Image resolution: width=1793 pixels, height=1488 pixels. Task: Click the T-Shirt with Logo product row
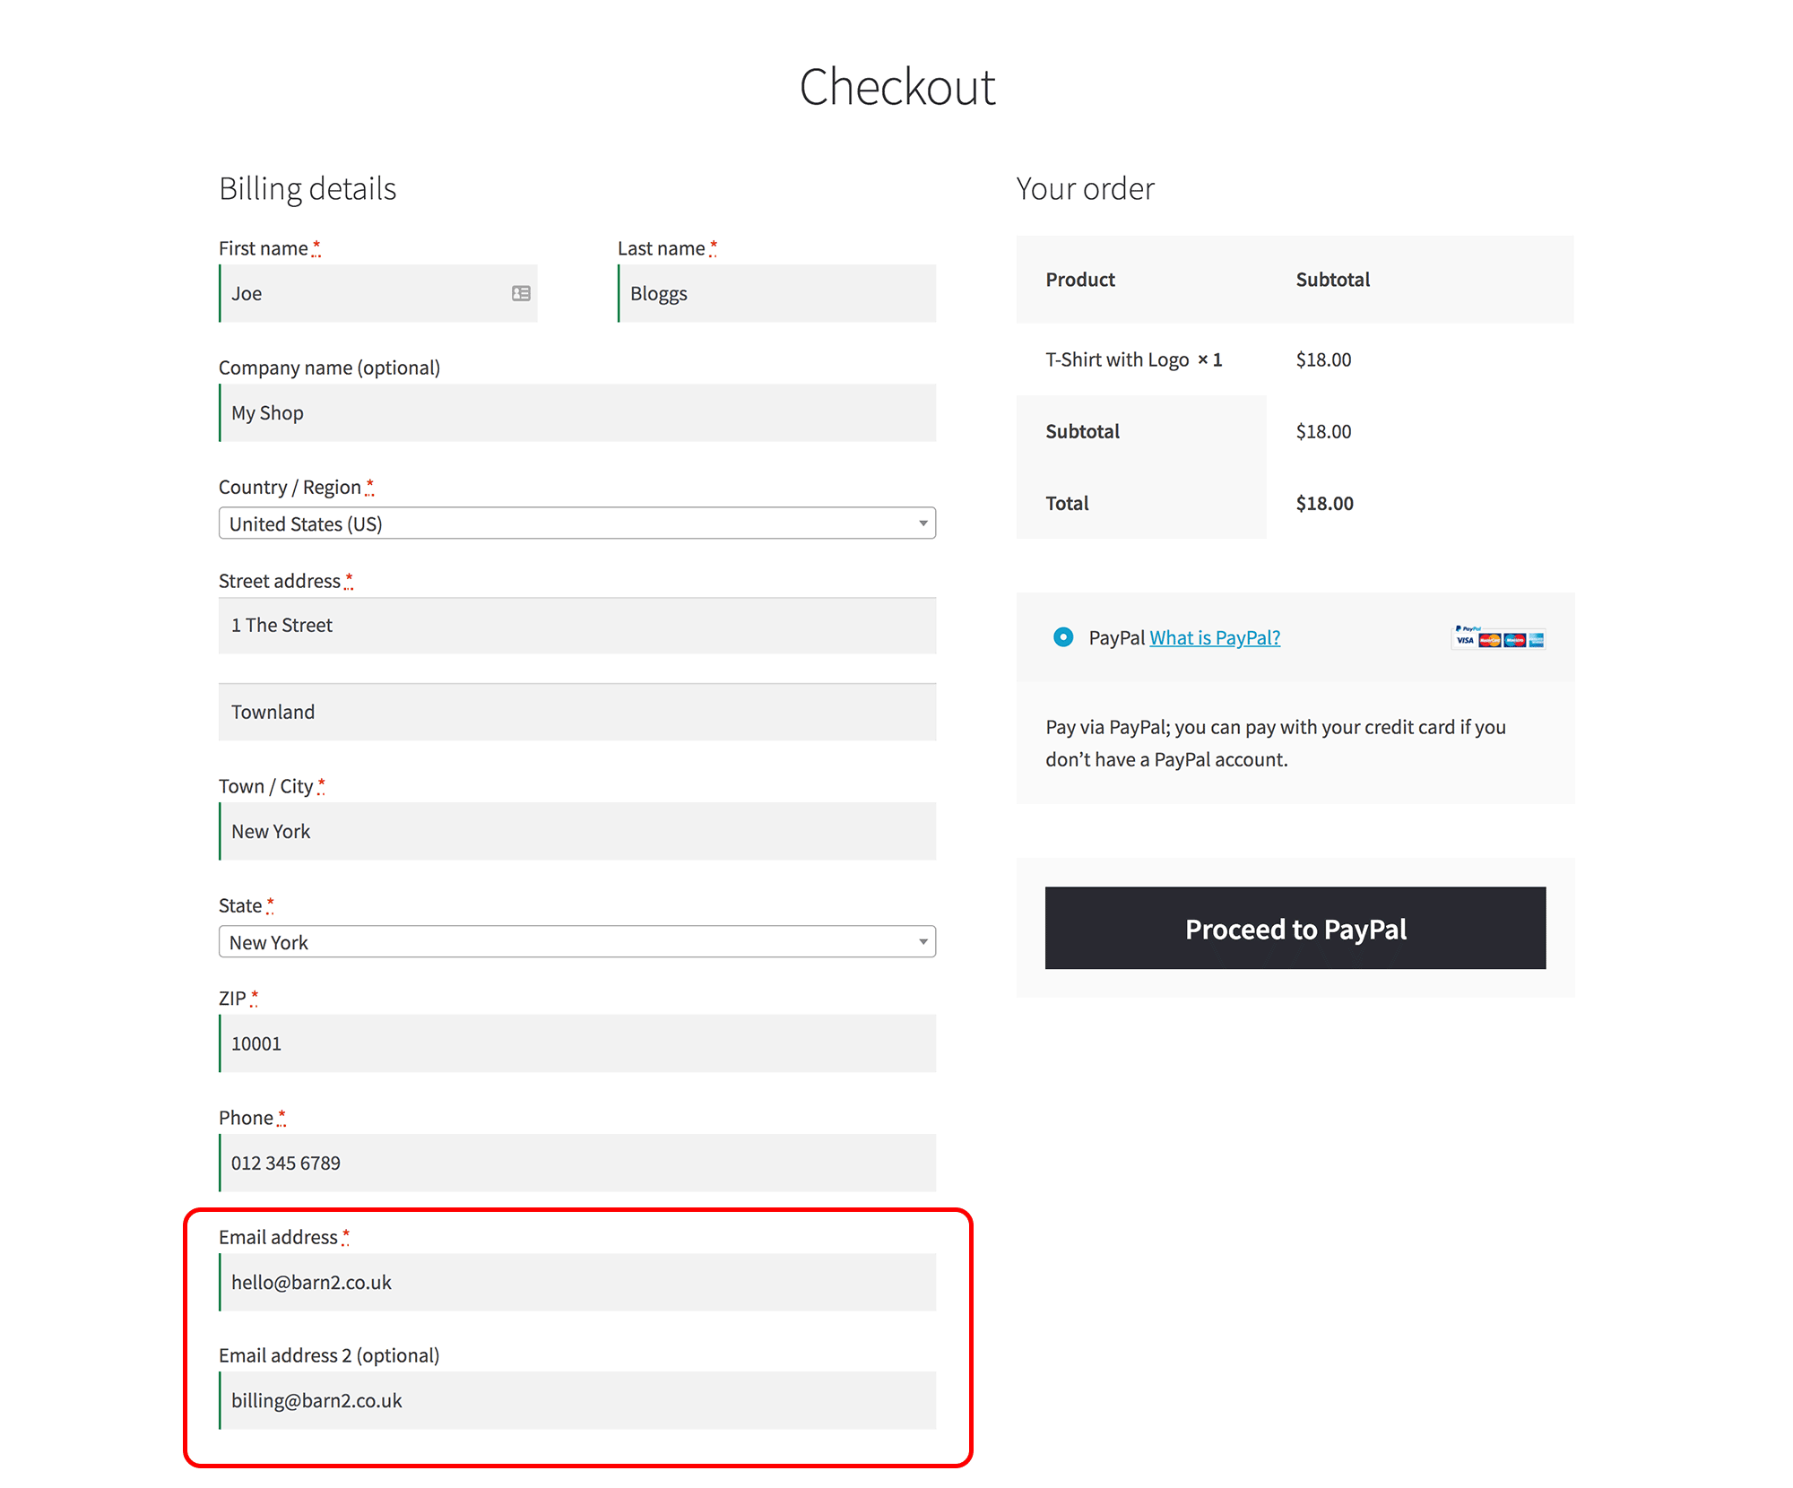(1133, 359)
